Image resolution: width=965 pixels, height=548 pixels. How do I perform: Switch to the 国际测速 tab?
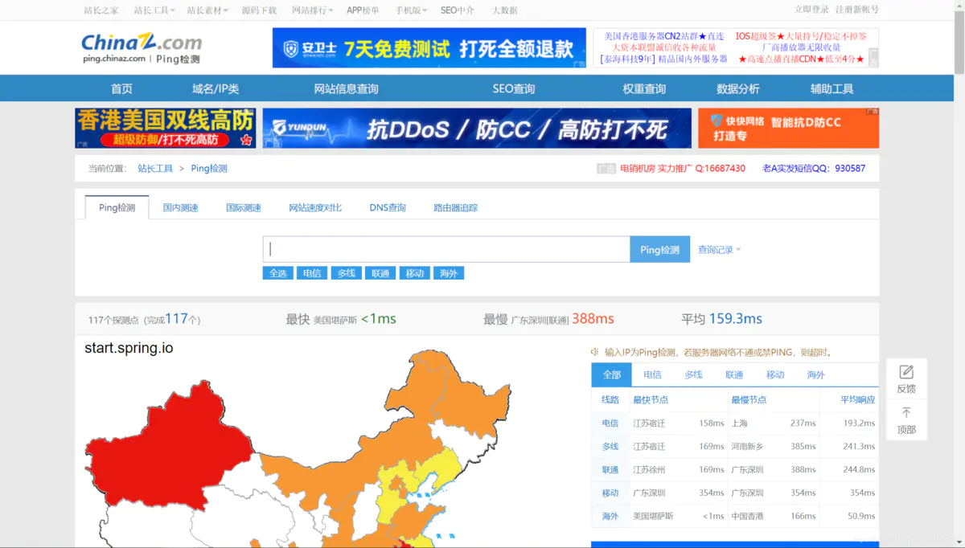pos(244,207)
